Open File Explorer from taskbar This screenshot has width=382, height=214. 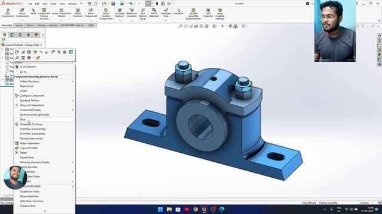pos(169,209)
